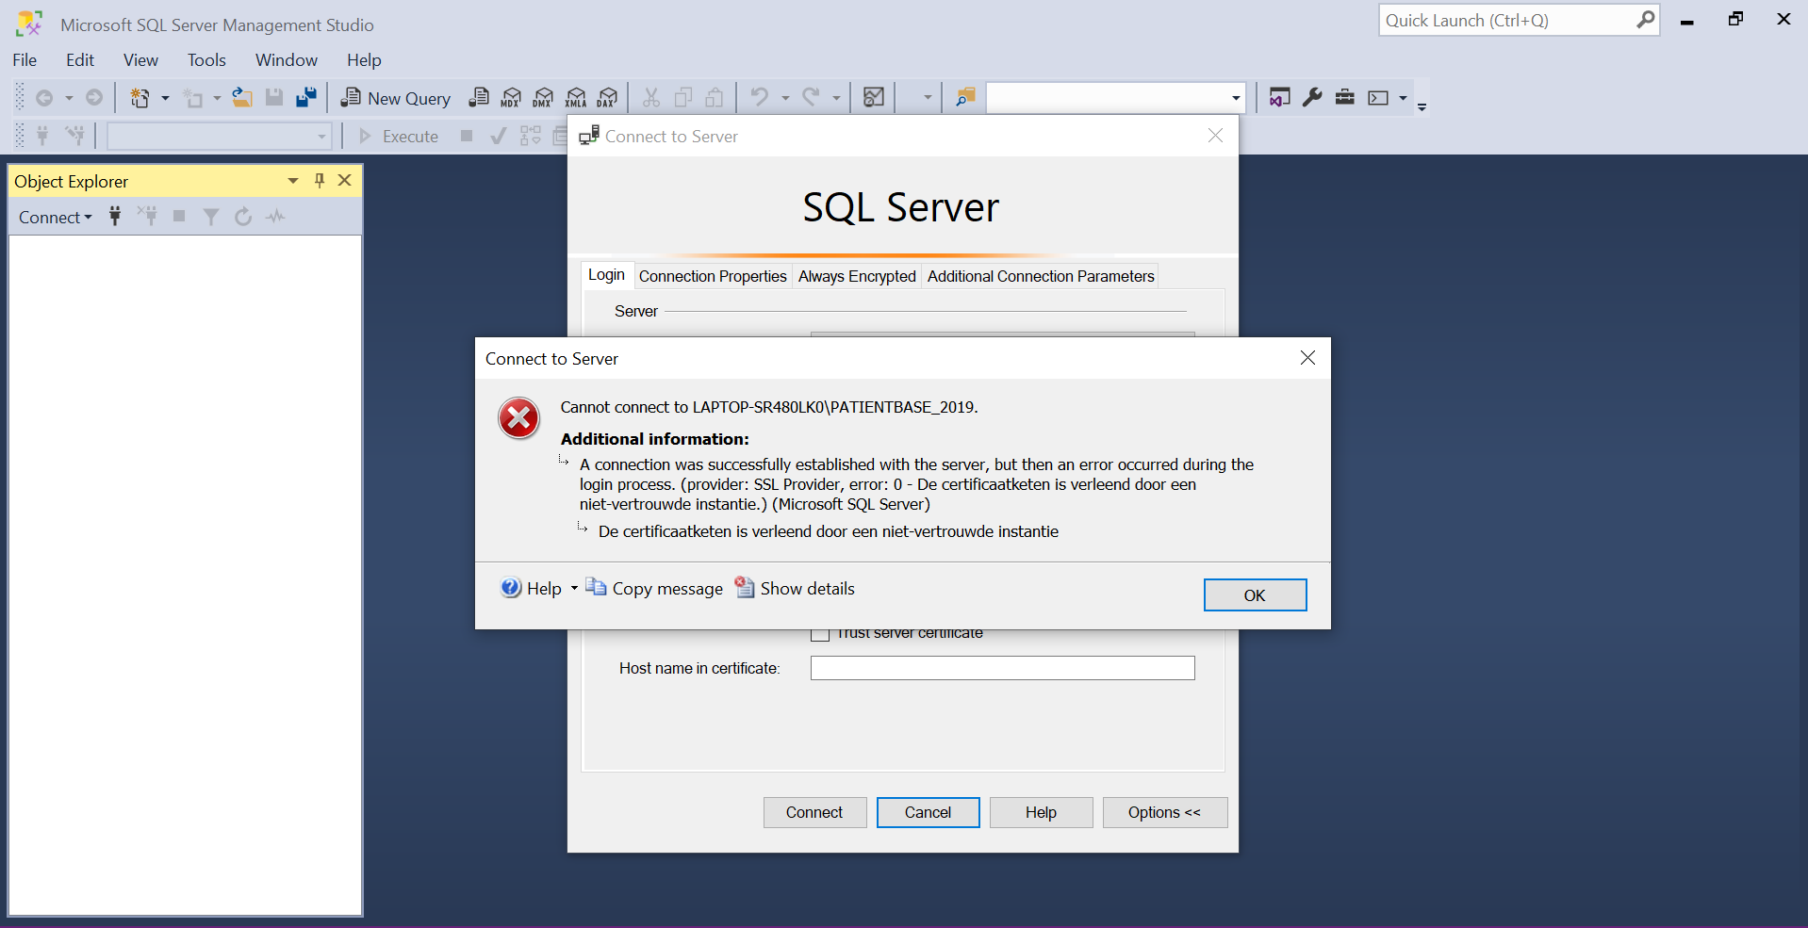Click the Connect plug icon in SQL editor toolbar
The height and width of the screenshot is (928, 1808).
[42, 136]
